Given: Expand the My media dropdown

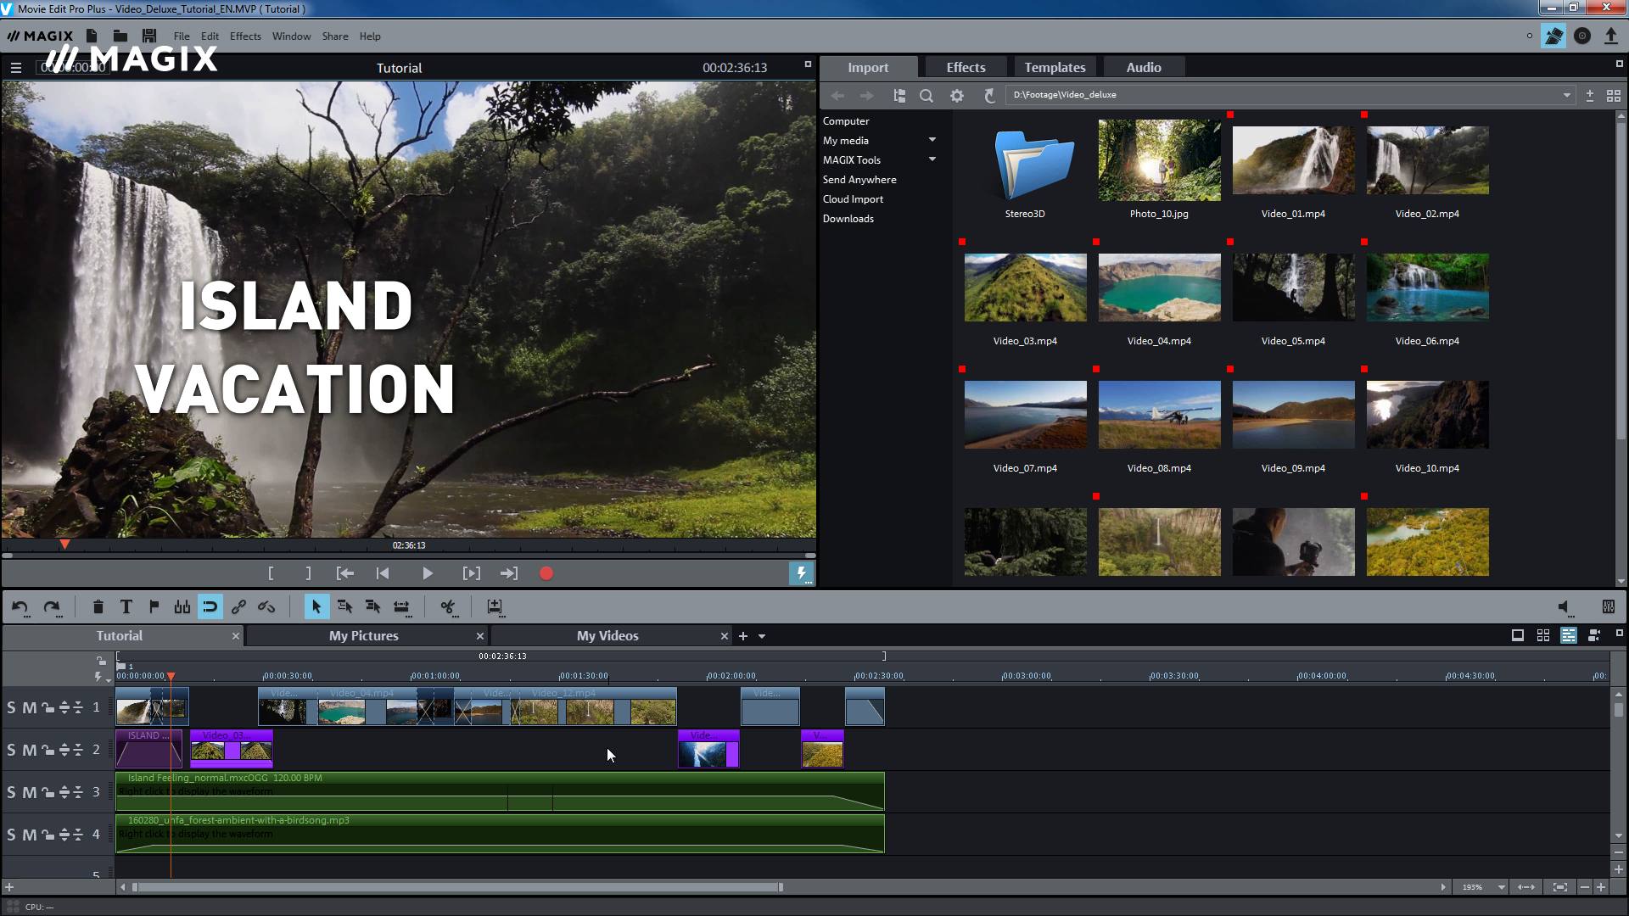Looking at the screenshot, I should 933,140.
